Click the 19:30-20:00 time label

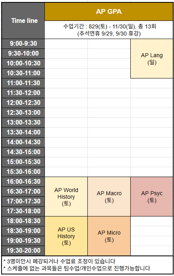pos(23,251)
